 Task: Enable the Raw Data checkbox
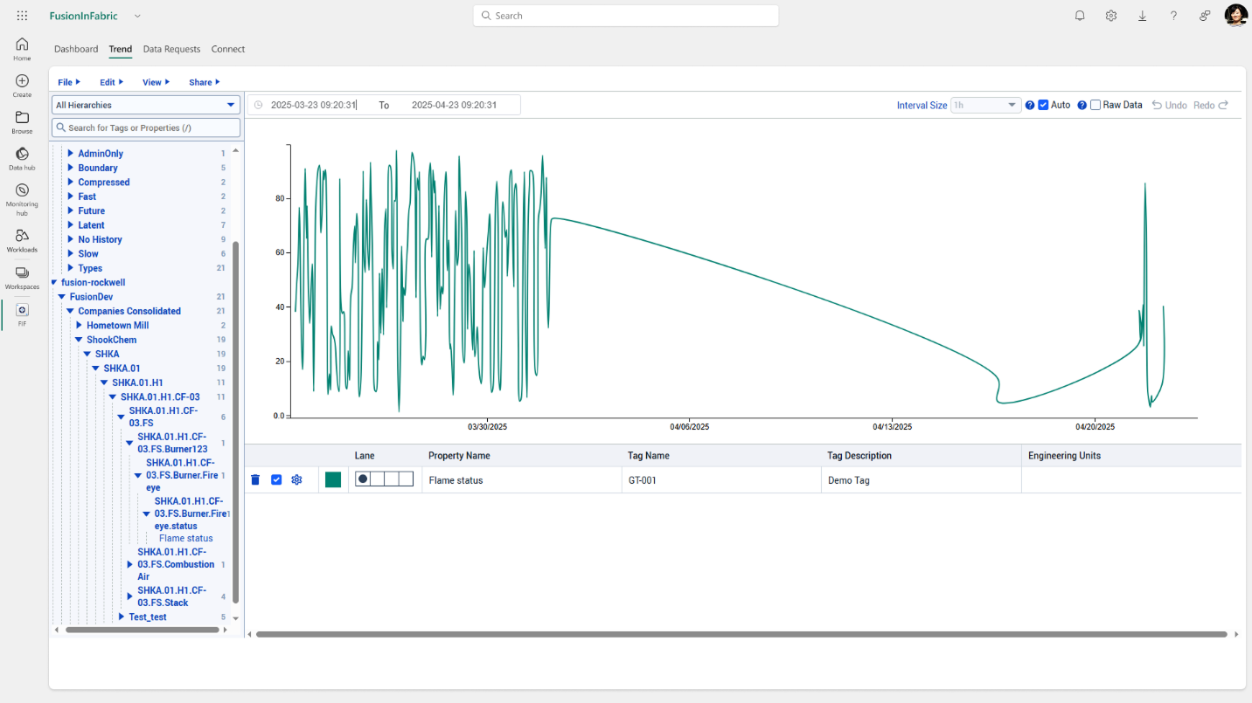tap(1094, 105)
